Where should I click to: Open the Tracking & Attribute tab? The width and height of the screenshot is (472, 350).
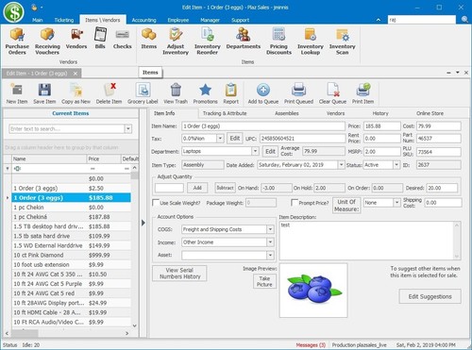(225, 113)
